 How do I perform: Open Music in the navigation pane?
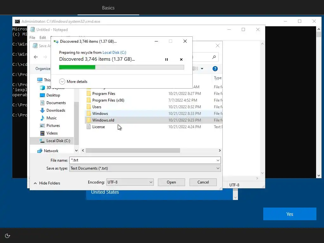(x=52, y=118)
